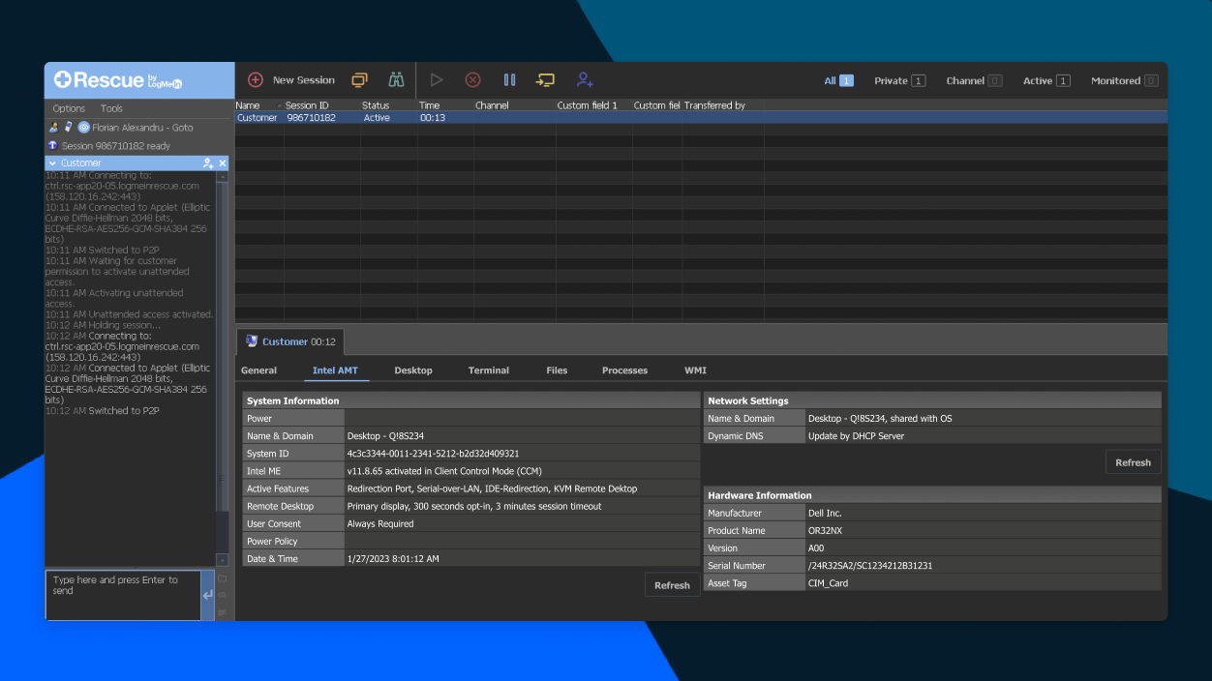
Task: Switch to the Processes tab
Action: click(624, 370)
